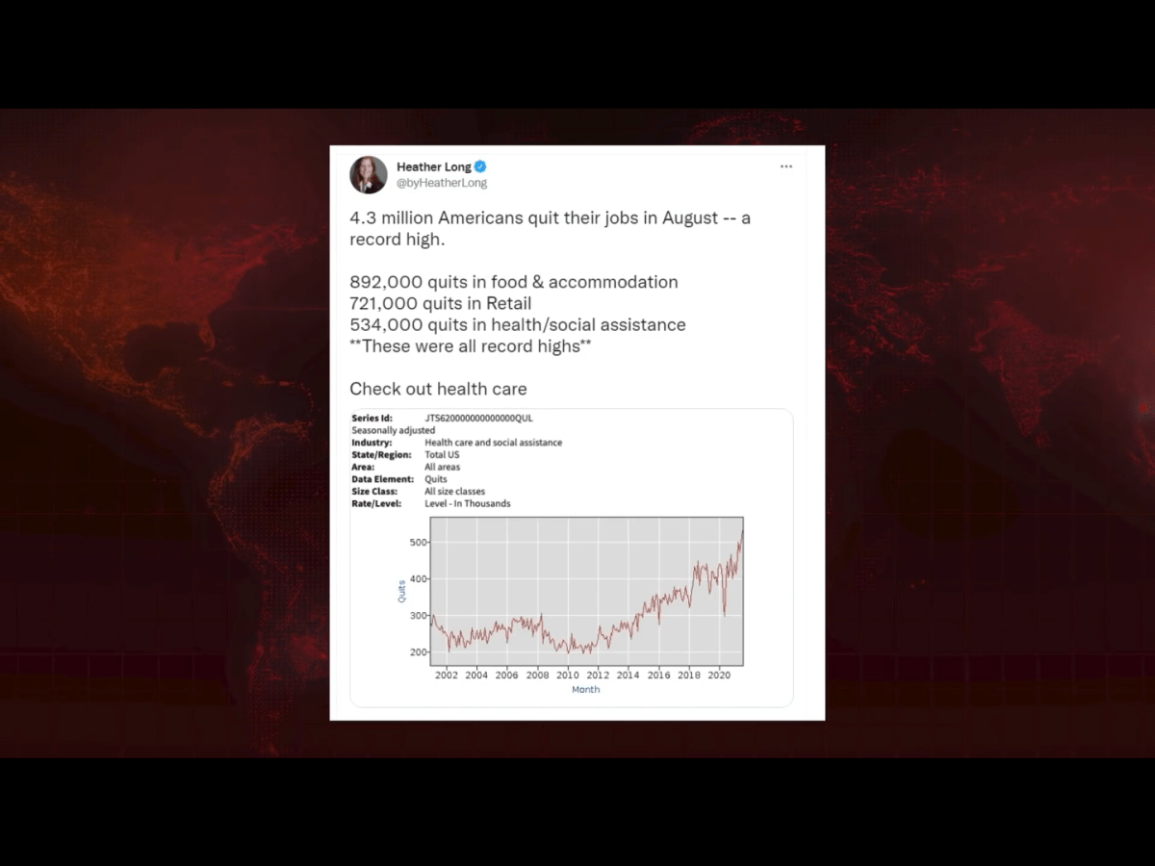Open the tweet's three-dot more menu
The width and height of the screenshot is (1155, 866).
pos(786,166)
